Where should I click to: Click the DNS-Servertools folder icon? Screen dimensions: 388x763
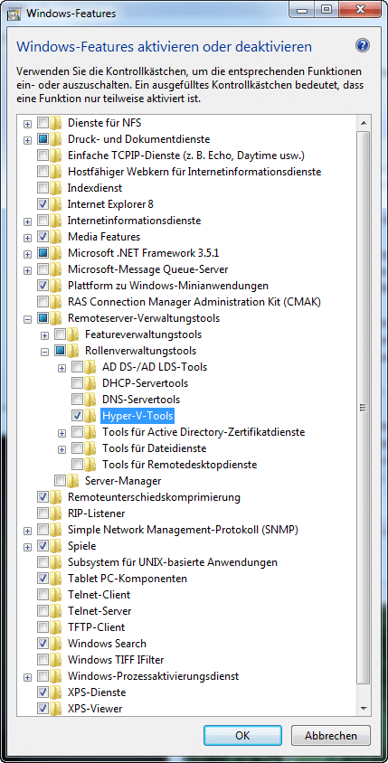[90, 400]
